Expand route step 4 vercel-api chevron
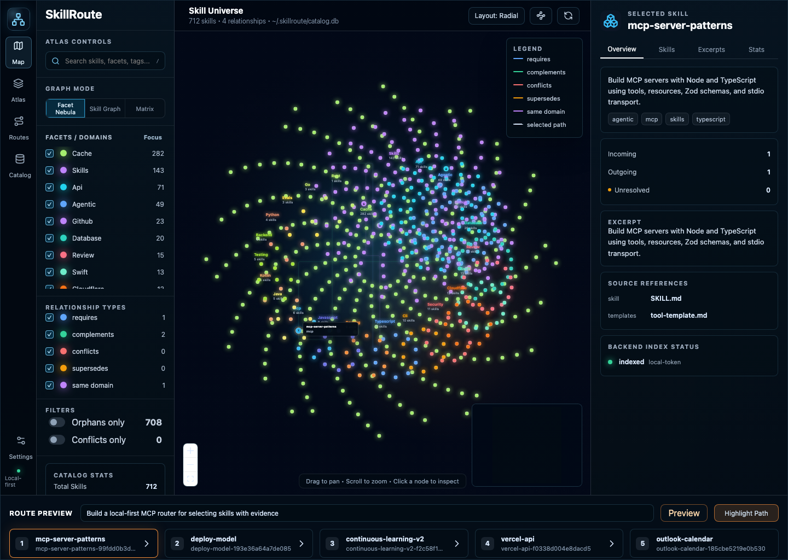The image size is (788, 560). click(612, 544)
